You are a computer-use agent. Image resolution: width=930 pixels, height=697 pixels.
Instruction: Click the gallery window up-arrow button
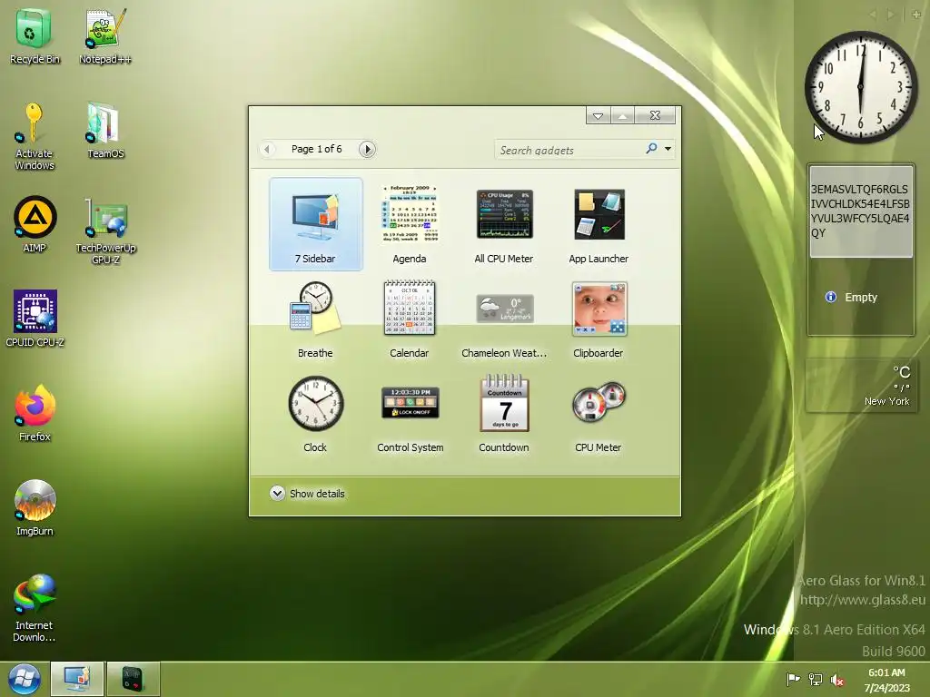point(622,115)
